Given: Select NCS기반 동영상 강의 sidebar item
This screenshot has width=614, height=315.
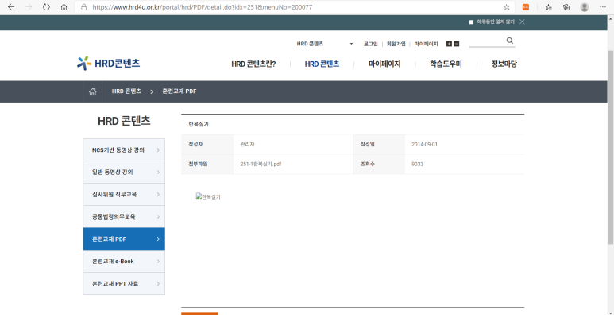Looking at the screenshot, I should pos(124,150).
